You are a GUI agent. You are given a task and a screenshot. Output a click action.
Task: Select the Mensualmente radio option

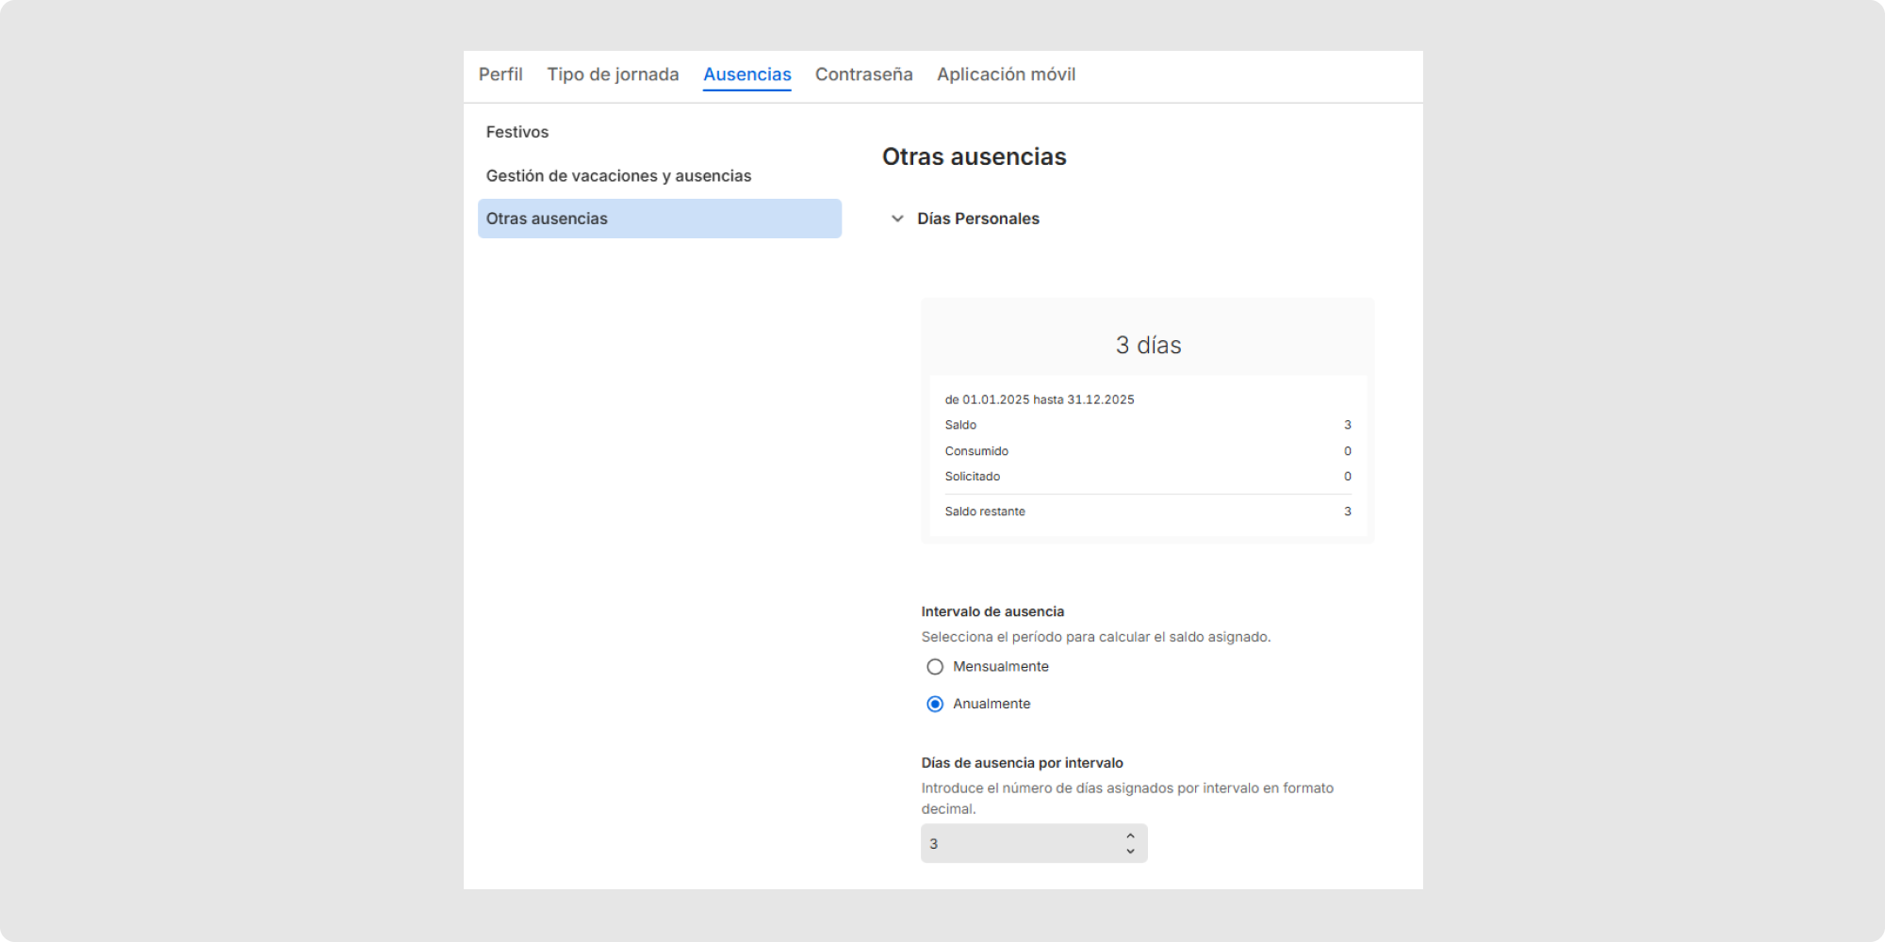point(935,667)
